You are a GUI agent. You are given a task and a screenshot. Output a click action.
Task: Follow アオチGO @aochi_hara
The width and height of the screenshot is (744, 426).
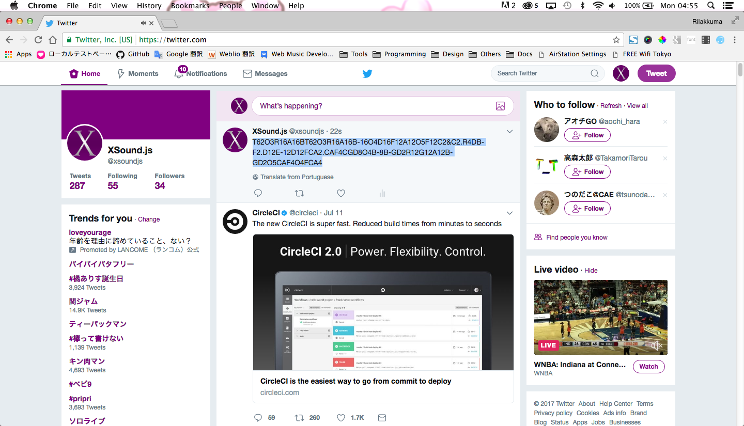[x=587, y=135]
